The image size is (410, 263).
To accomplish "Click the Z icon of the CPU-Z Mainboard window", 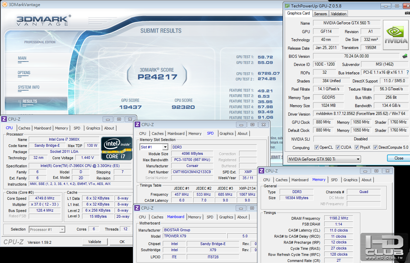I will point(137,208).
